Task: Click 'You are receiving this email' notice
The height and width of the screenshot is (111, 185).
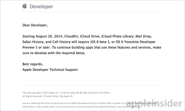Action: click(x=90, y=105)
